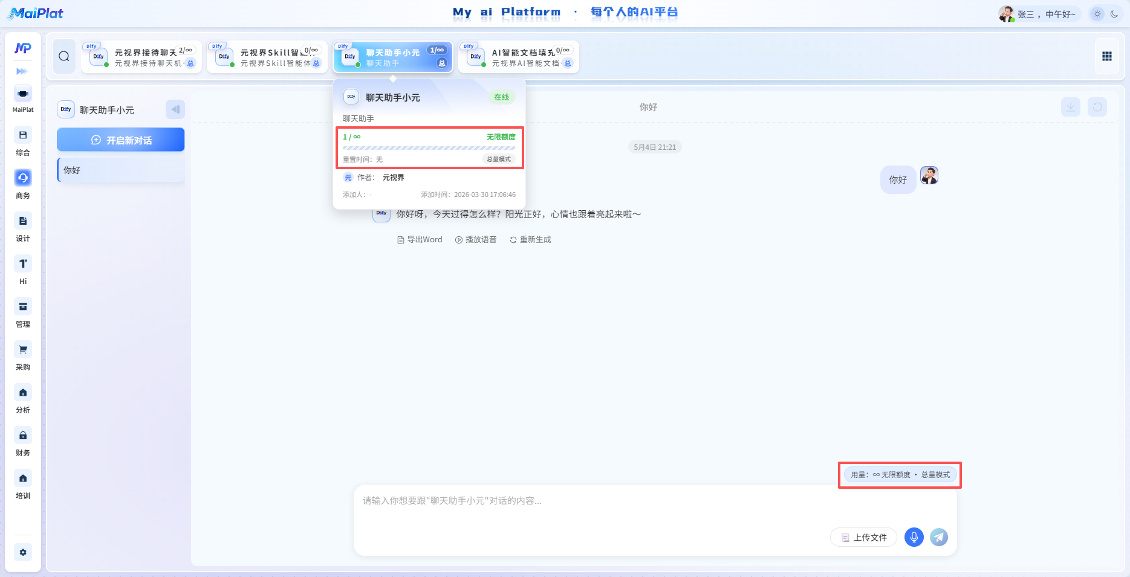Click the user avatar for 张三
Screen dimensions: 1130x577
tap(1006, 14)
